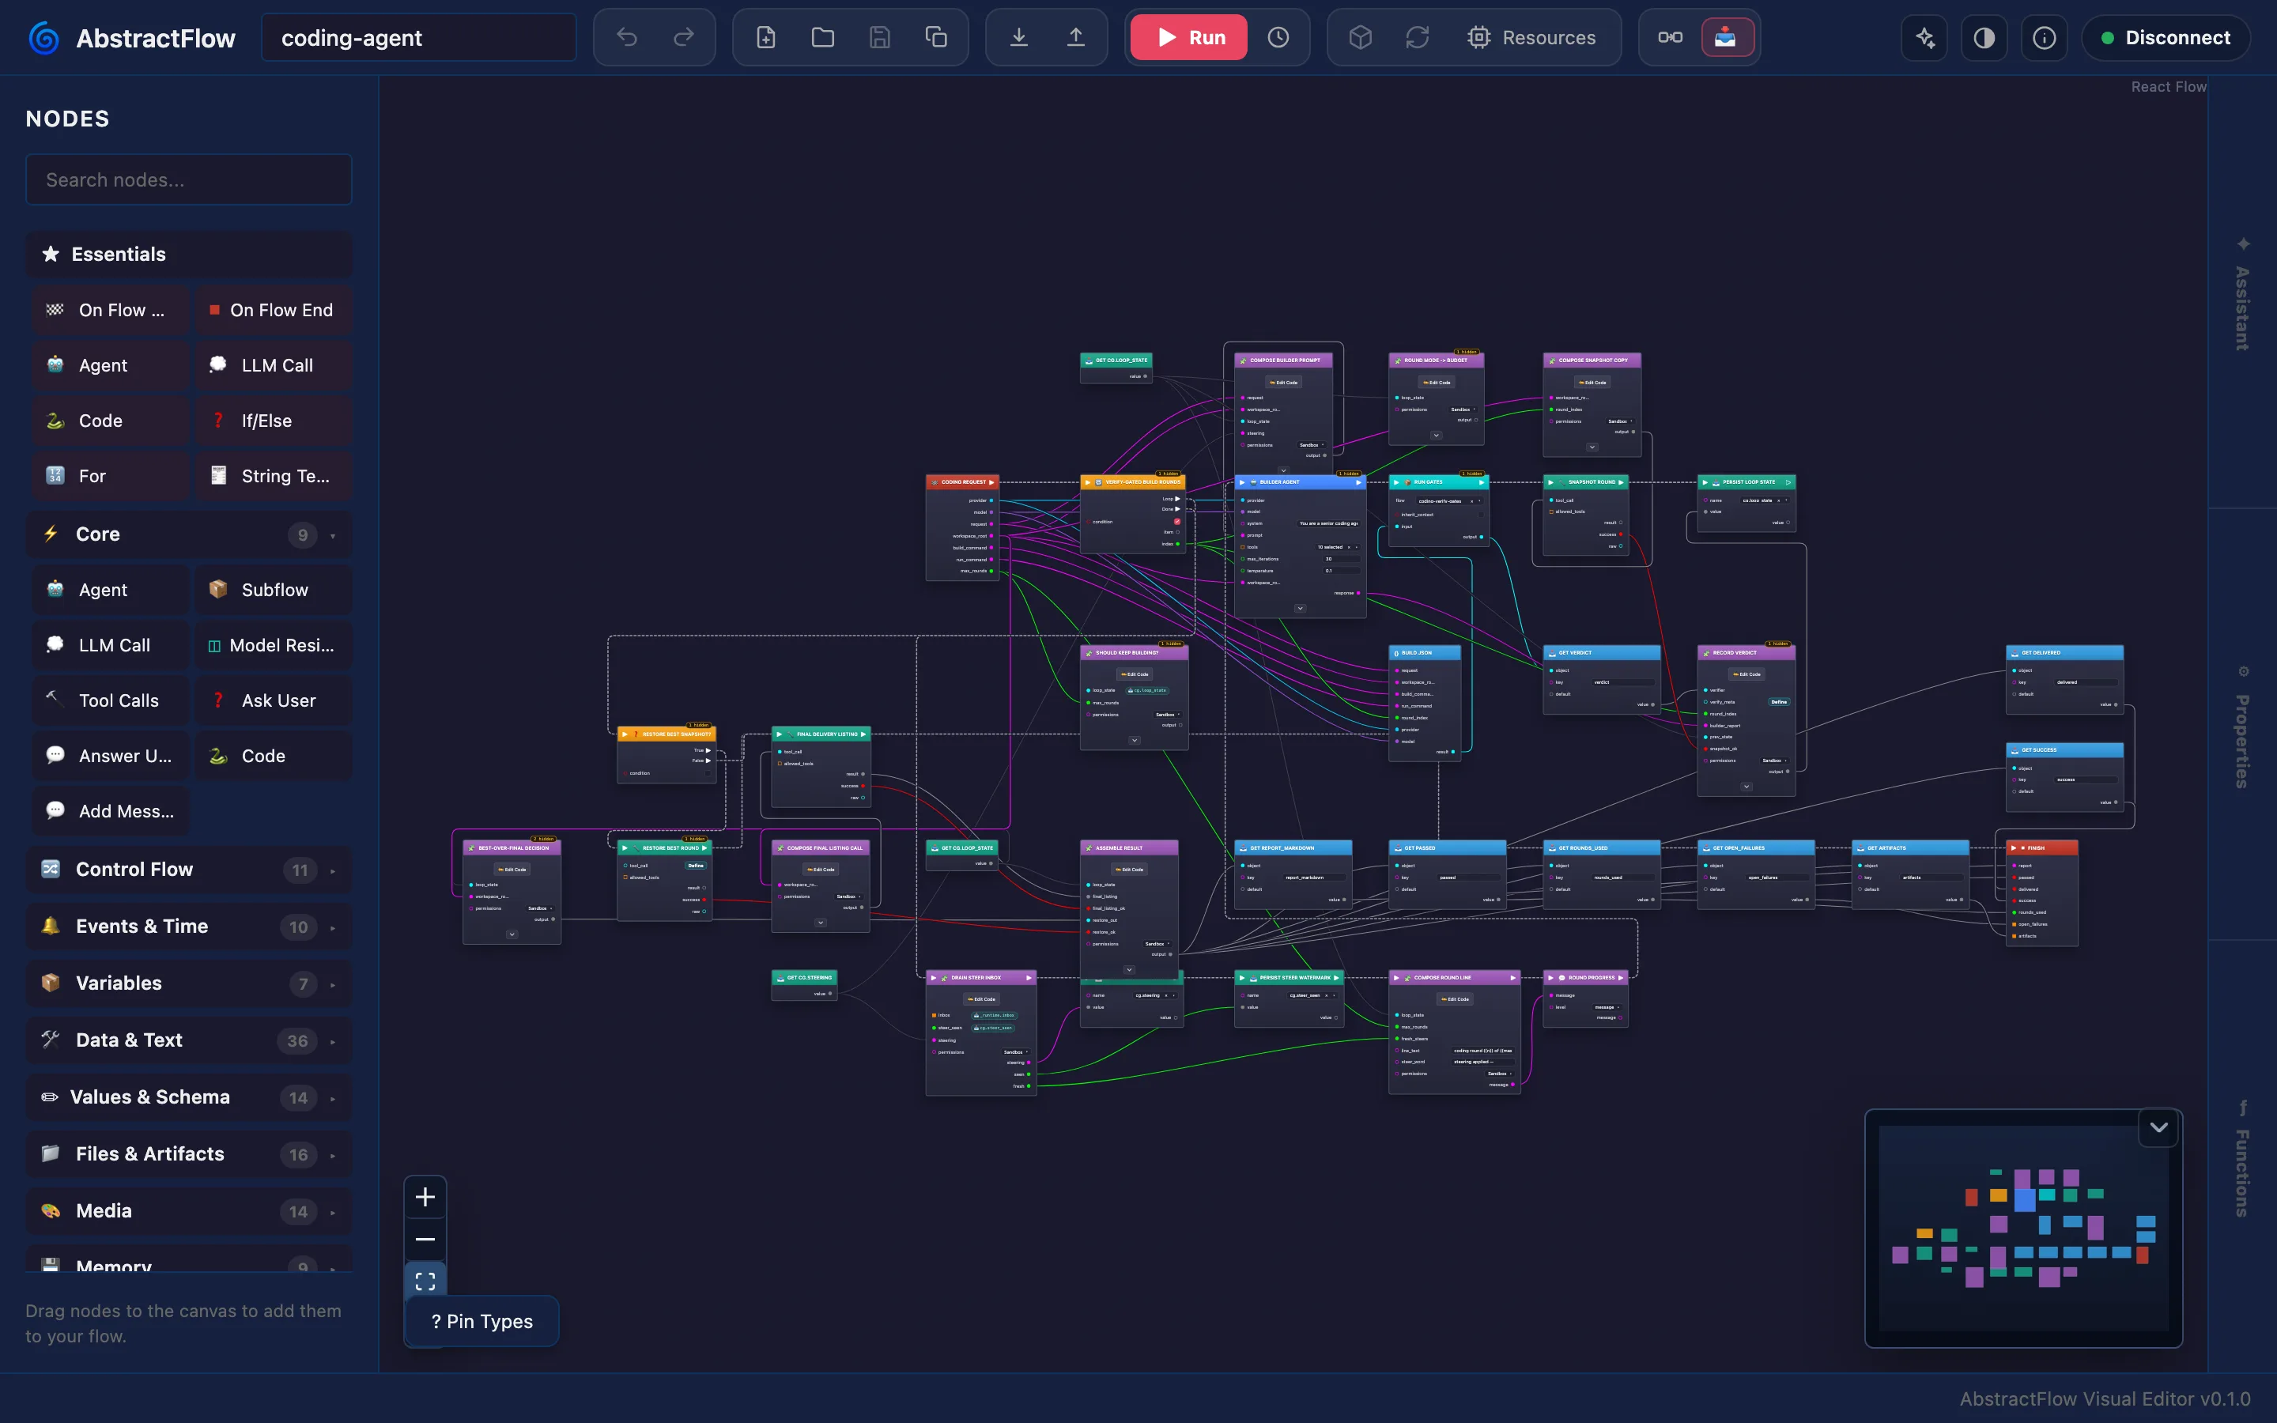Select the BUILDER AGENT node header
2277x1423 pixels.
coord(1300,482)
